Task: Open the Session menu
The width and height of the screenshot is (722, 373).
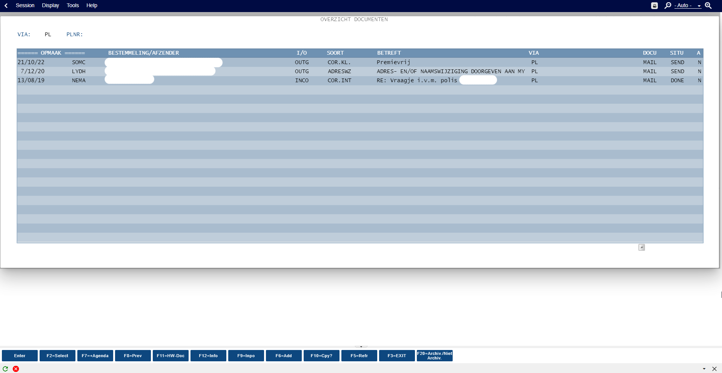Action: pyautogui.click(x=25, y=5)
